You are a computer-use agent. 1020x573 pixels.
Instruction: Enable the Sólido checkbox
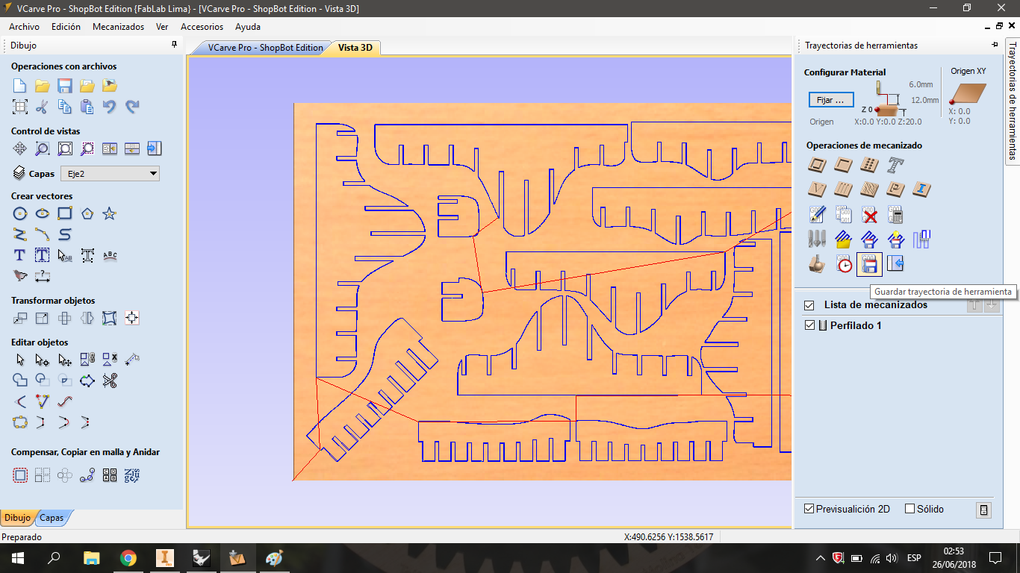coord(909,509)
